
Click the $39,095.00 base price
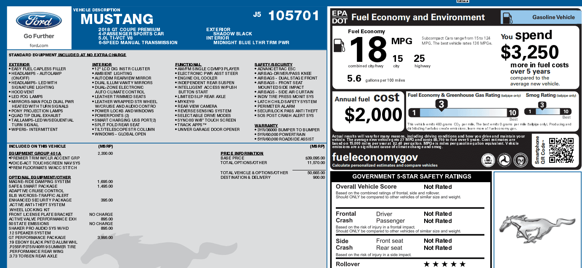pyautogui.click(x=315, y=158)
